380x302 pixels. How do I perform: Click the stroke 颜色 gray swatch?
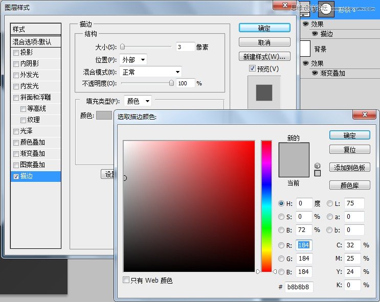coord(104,115)
